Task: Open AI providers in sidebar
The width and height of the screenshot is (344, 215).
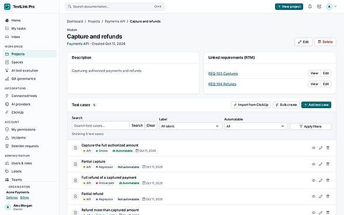Action: (29, 104)
